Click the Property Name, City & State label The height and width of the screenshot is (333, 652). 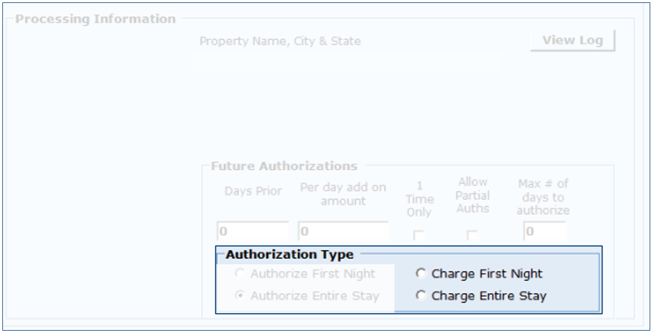point(280,42)
